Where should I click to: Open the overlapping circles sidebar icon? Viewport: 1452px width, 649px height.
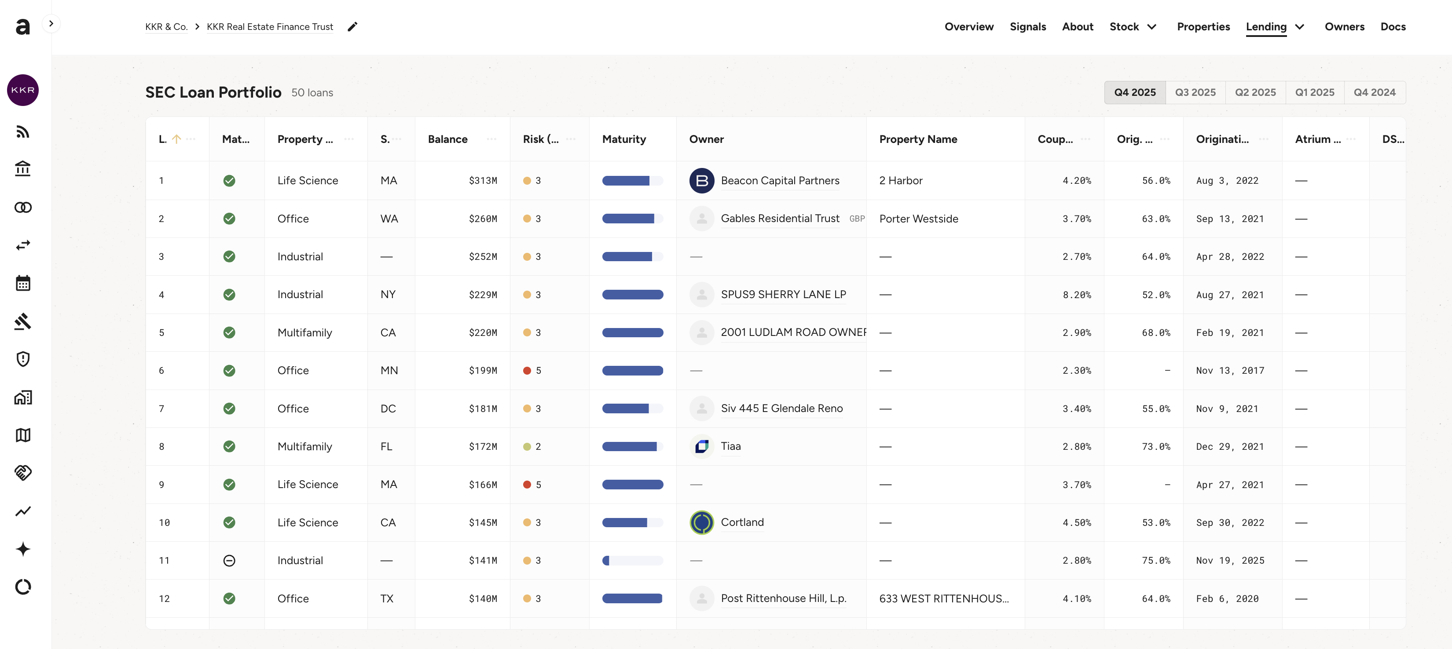(22, 208)
